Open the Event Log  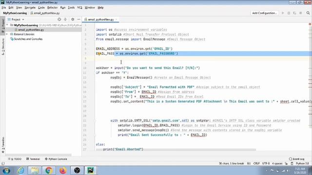(x=297, y=159)
